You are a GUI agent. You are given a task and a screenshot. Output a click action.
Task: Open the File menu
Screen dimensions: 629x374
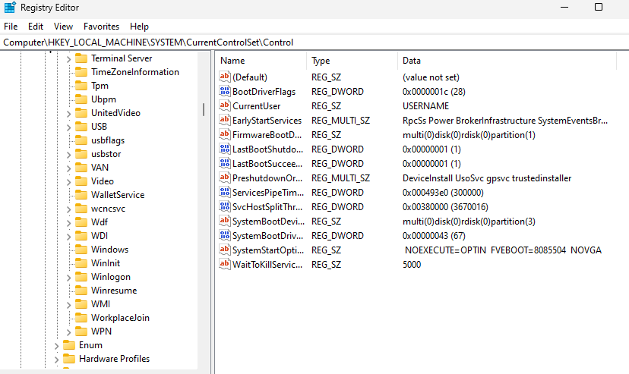click(11, 27)
